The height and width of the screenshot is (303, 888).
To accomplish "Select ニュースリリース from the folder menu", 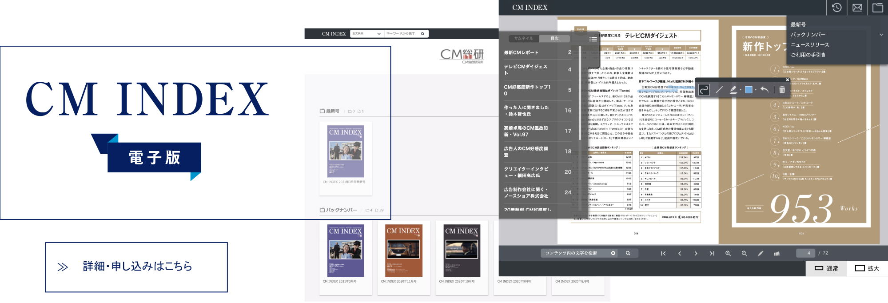I will click(x=810, y=45).
